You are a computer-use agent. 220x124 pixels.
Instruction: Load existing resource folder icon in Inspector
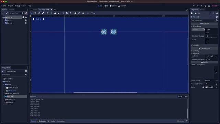pos(196,13)
